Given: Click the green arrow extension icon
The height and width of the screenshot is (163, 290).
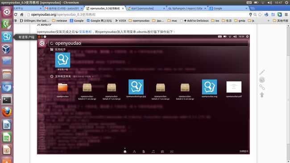Looking at the screenshot, I should [x=280, y=14].
